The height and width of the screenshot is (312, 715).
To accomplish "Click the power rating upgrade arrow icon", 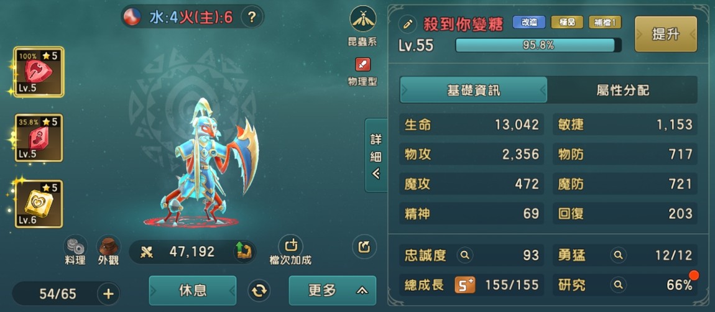I will coord(244,251).
